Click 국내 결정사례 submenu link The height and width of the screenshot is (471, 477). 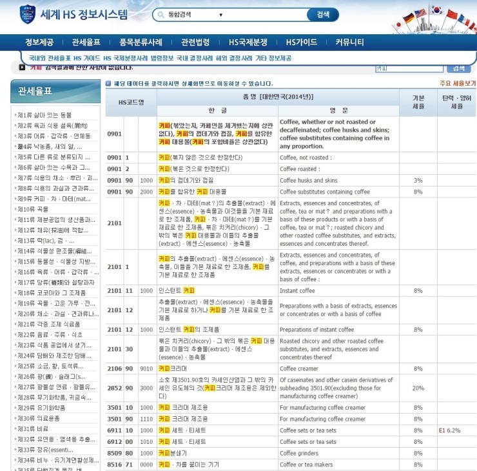195,58
